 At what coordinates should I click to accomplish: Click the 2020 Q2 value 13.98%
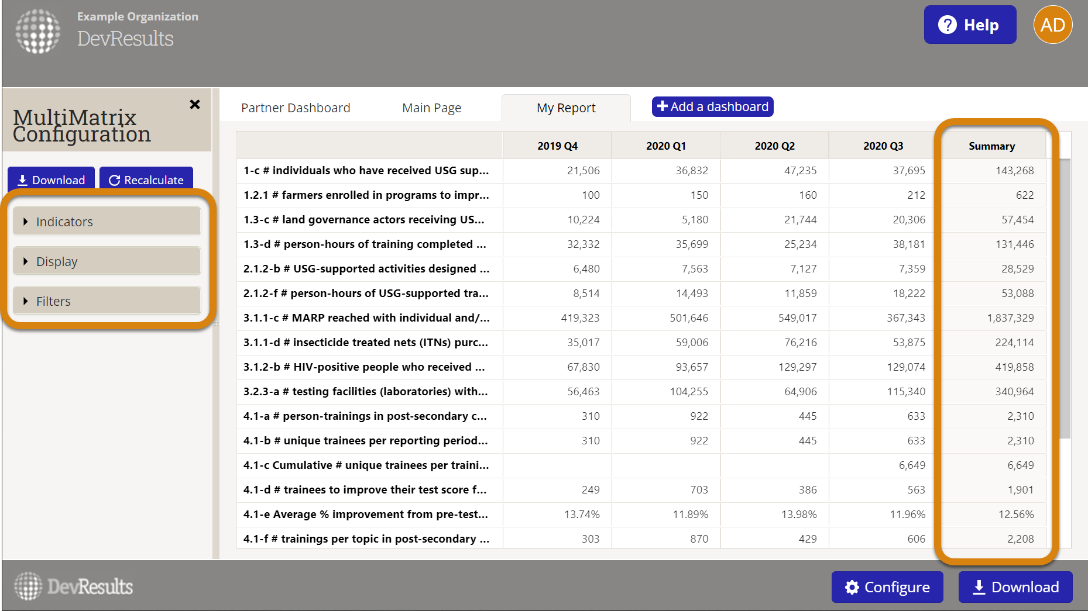point(799,515)
